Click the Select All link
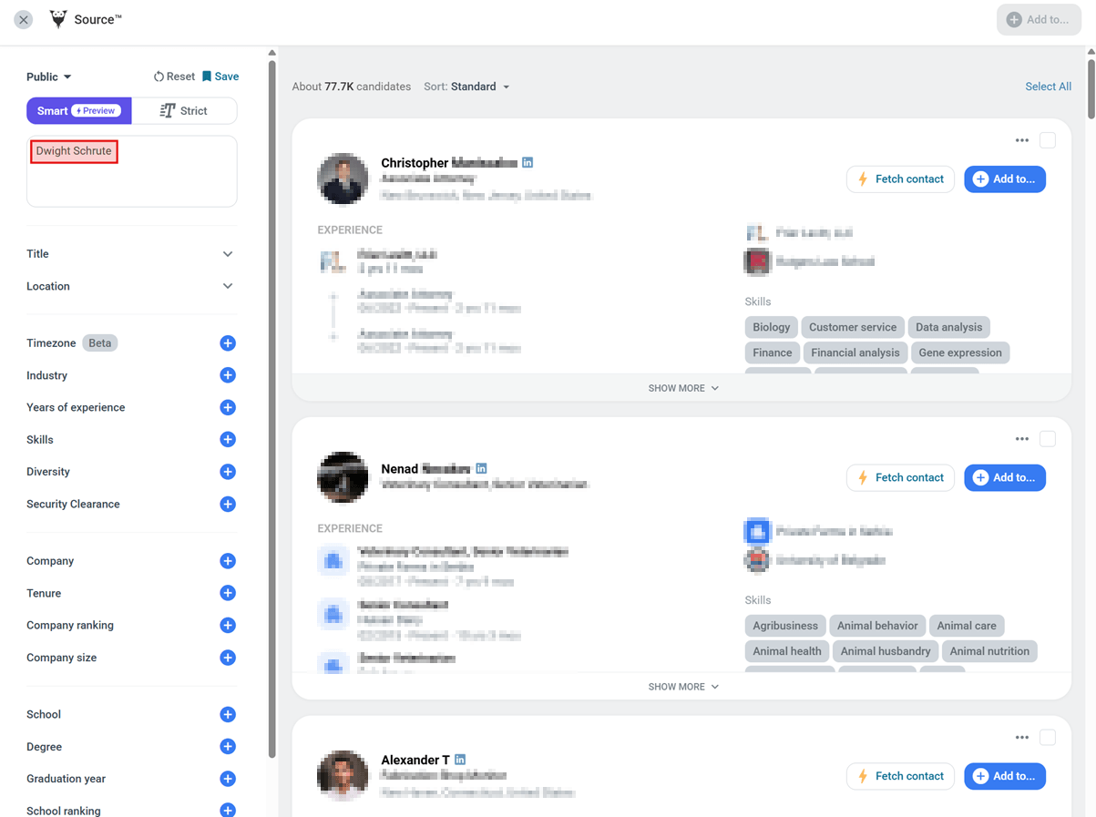 click(x=1048, y=87)
